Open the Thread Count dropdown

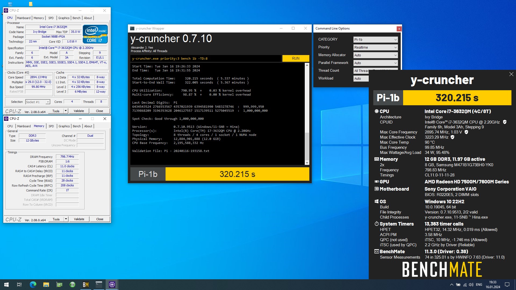tap(361, 71)
